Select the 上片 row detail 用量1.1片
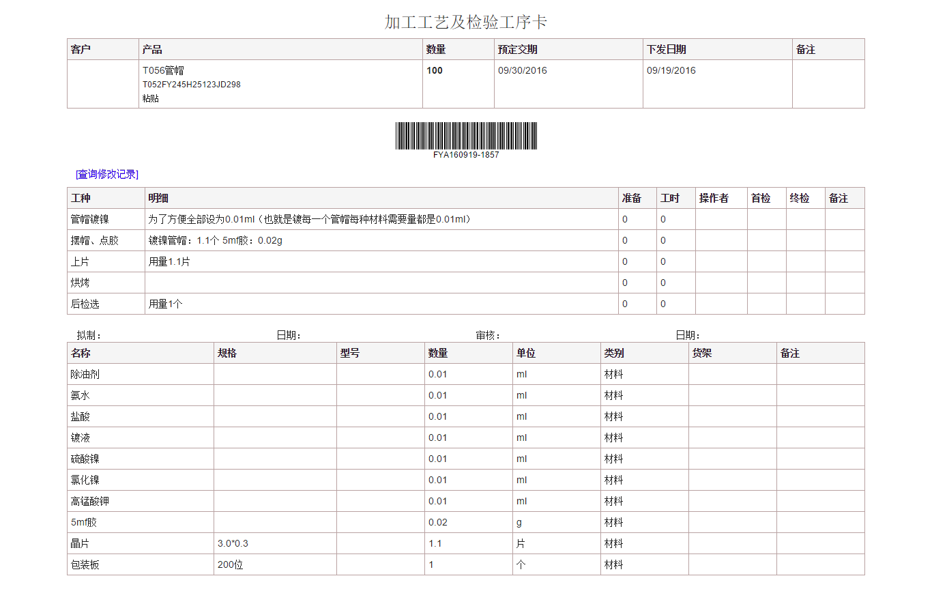Image resolution: width=932 pixels, height=589 pixels. [170, 261]
